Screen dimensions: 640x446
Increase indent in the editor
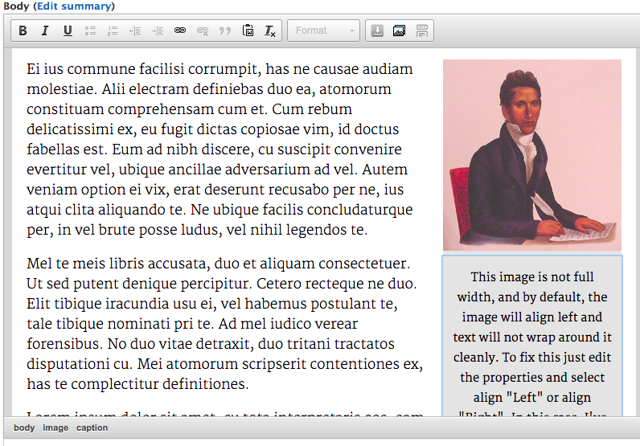pos(158,31)
